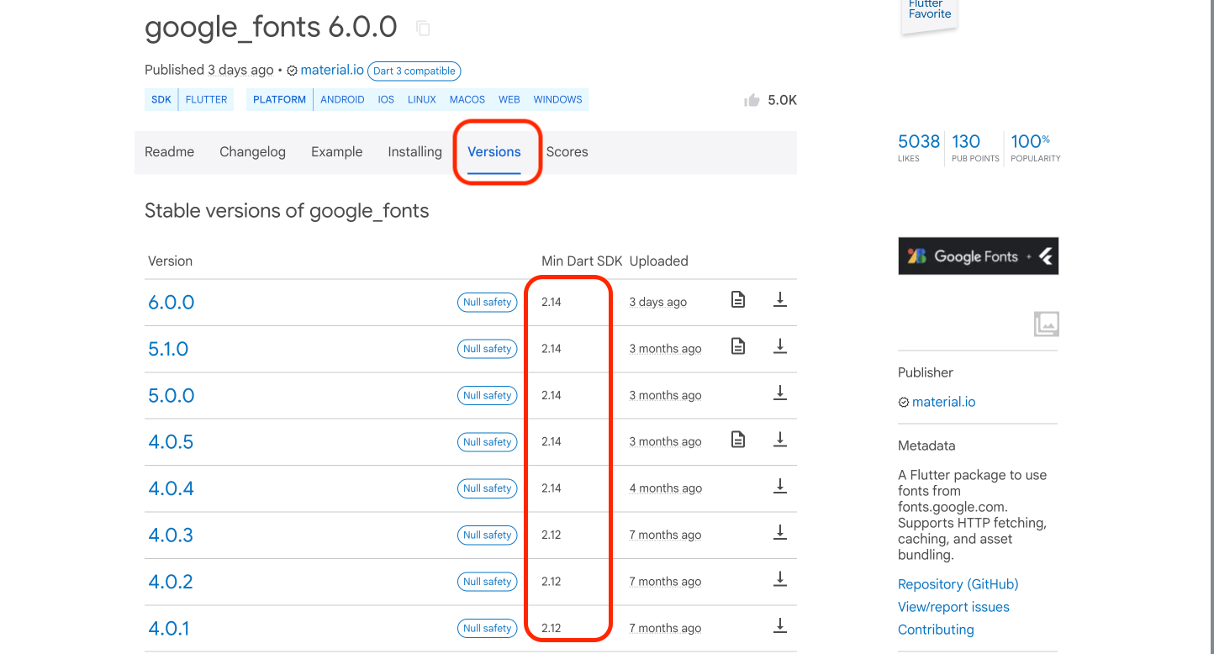Click the image placeholder icon in sidebar
Viewport: 1214px width, 654px height.
1047,324
